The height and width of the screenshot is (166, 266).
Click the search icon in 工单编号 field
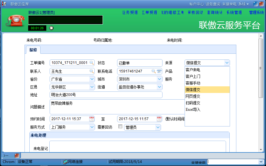click(91, 63)
